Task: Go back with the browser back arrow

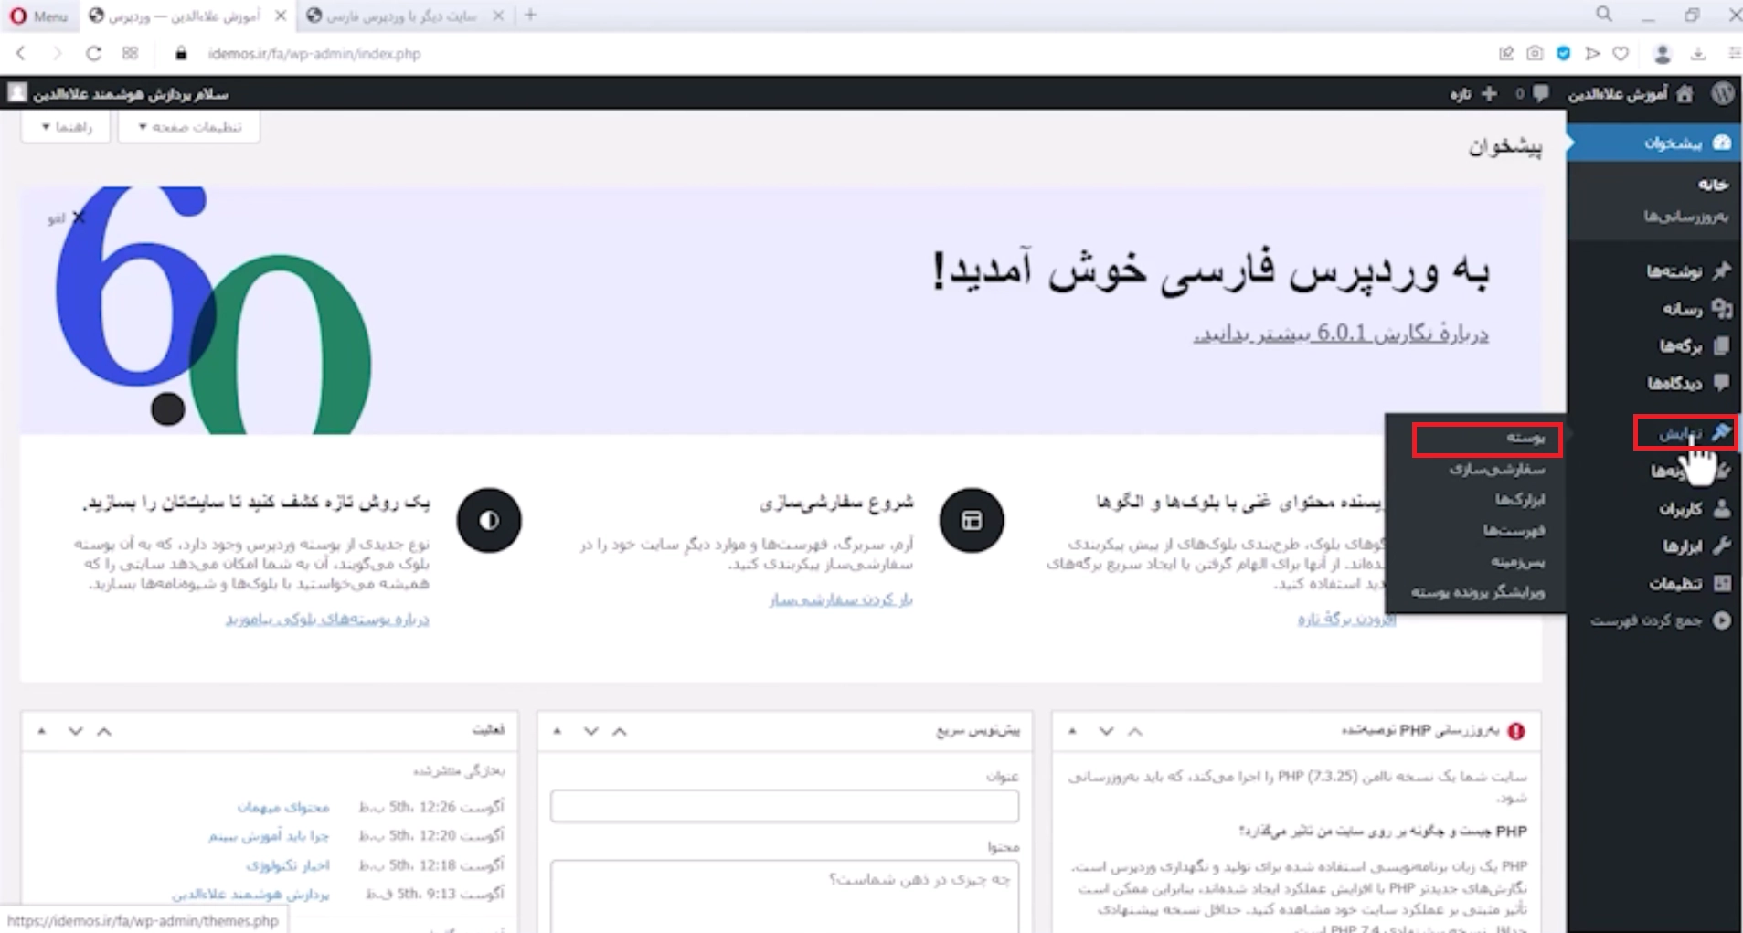Action: pyautogui.click(x=21, y=54)
